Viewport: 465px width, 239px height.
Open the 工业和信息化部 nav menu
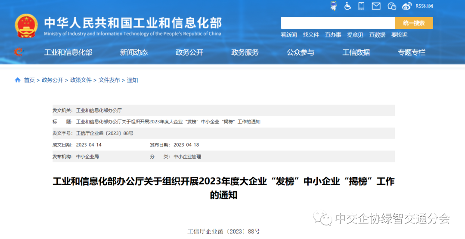[68, 52]
